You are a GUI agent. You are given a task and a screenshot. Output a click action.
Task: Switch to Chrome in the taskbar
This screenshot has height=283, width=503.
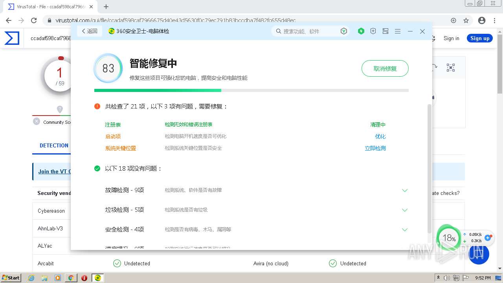coord(71,278)
